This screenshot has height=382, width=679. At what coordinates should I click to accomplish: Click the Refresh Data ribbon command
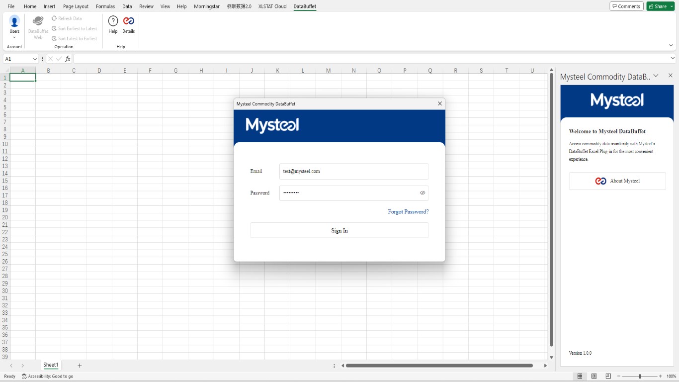(x=67, y=18)
